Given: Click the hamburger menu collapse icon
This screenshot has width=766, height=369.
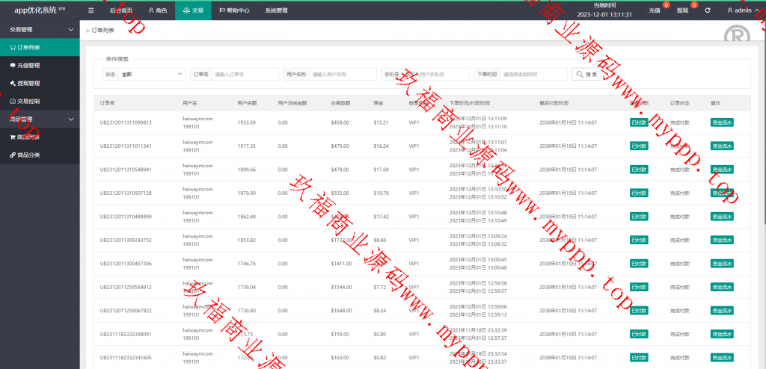Looking at the screenshot, I should (91, 10).
